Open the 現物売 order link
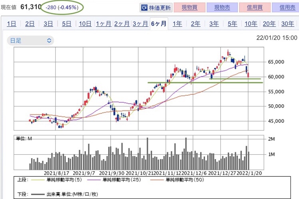The image size is (299, 199). coord(222,8)
